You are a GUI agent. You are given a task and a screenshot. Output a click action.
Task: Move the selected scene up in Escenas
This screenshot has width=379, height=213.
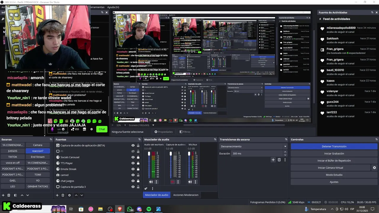click(x=22, y=195)
